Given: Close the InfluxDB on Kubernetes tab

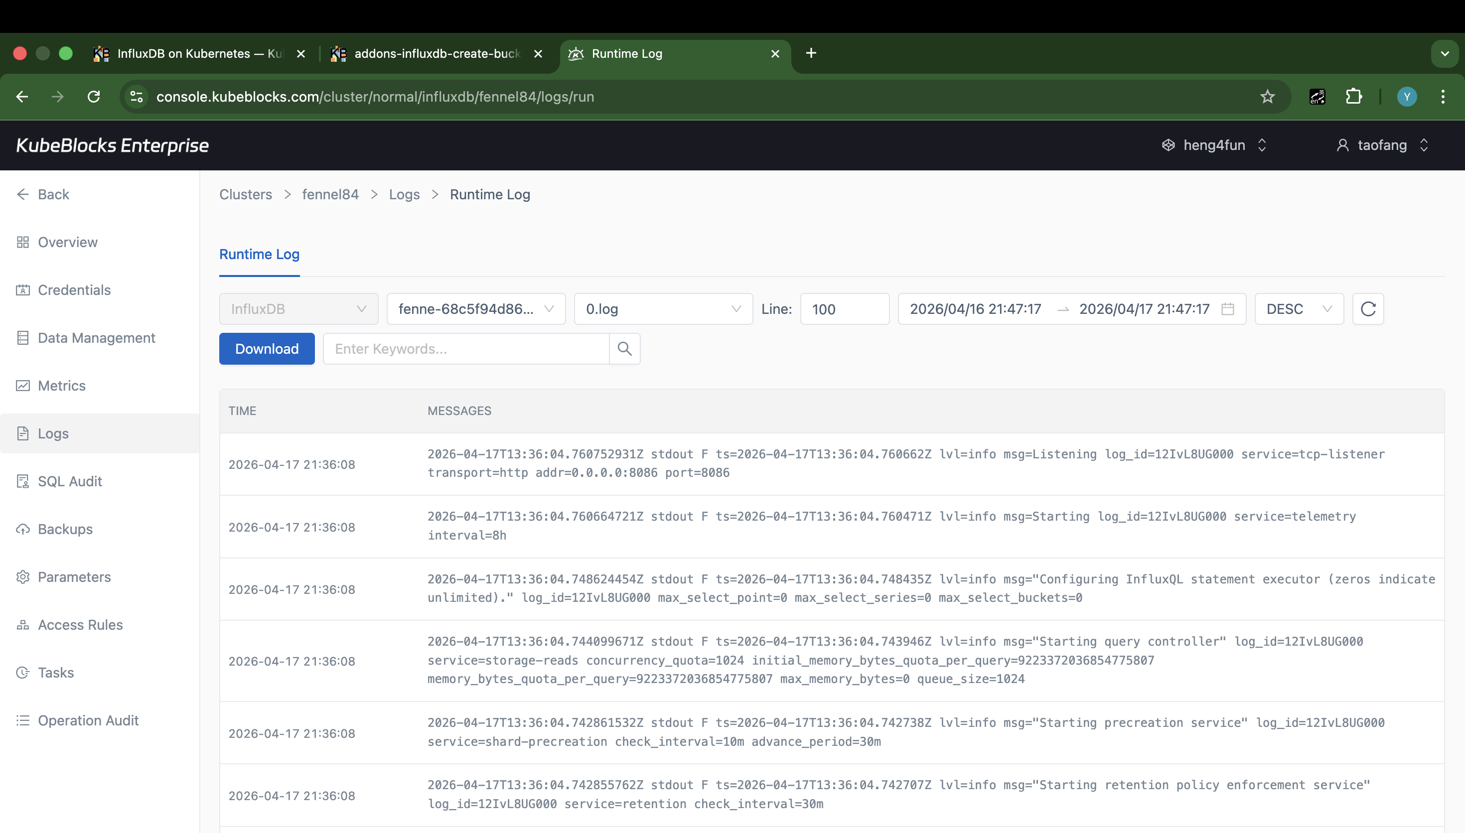Looking at the screenshot, I should (301, 54).
